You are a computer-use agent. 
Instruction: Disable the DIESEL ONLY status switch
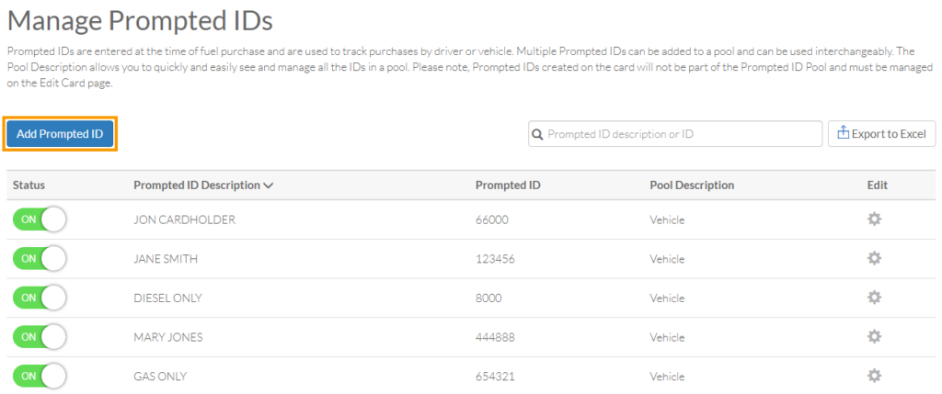coord(40,298)
